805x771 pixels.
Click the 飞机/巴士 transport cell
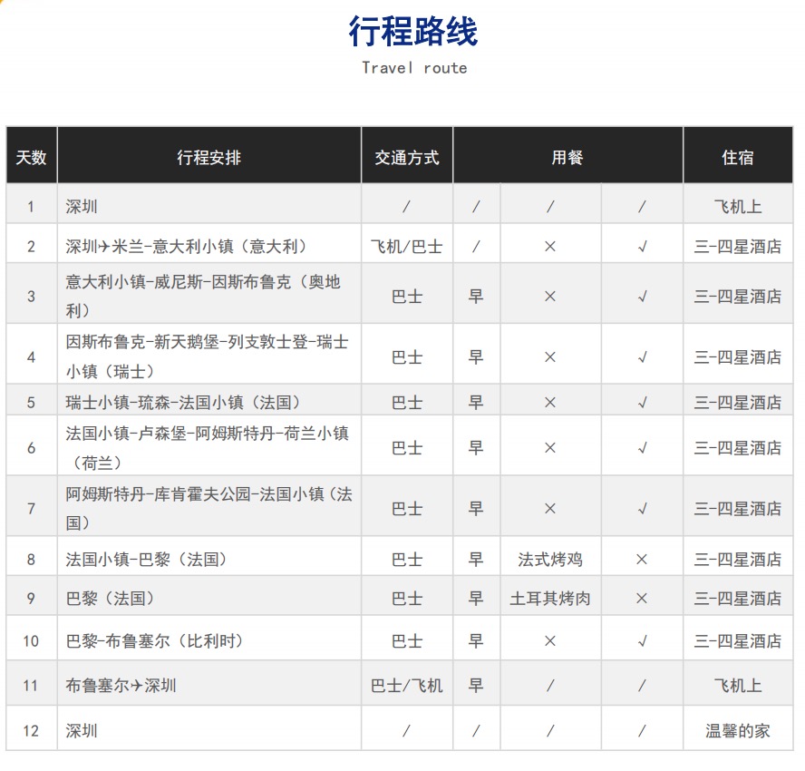click(406, 246)
